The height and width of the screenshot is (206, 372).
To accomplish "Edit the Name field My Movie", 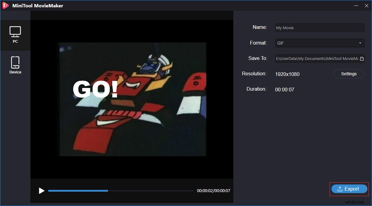I will pos(320,28).
